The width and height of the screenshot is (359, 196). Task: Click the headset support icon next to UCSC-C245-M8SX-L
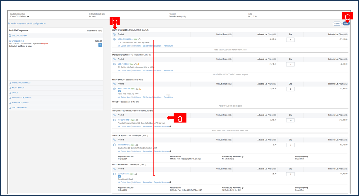pyautogui.click(x=140, y=39)
